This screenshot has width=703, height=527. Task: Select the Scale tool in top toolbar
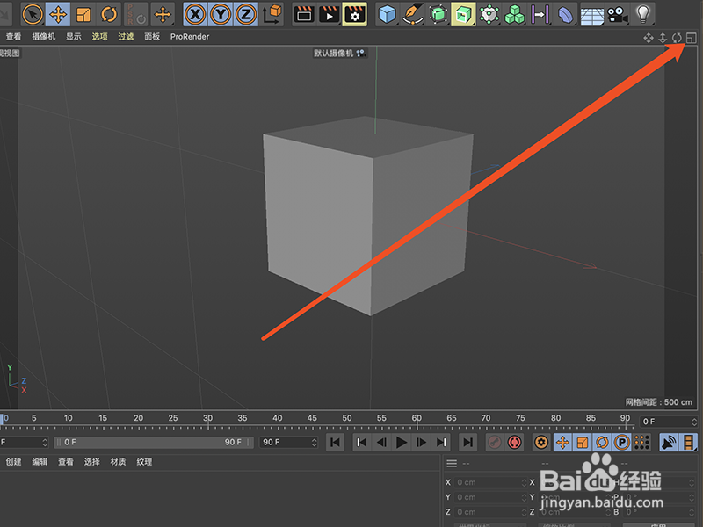pos(83,14)
